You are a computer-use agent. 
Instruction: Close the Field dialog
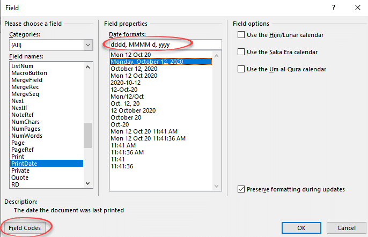tap(357, 8)
